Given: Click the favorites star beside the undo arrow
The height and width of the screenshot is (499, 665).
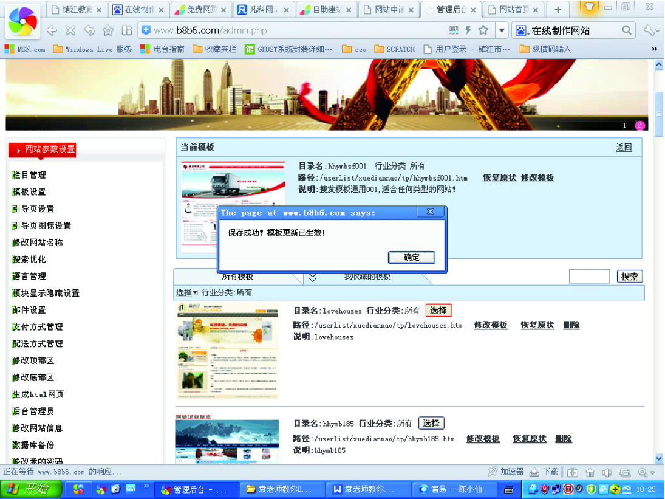Looking at the screenshot, I should pyautogui.click(x=108, y=30).
